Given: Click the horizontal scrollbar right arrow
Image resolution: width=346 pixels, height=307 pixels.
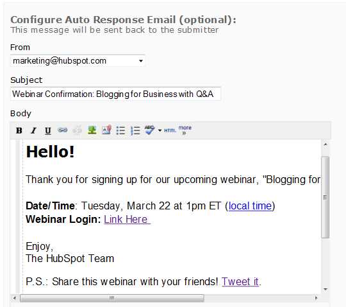Looking at the screenshot, I should pyautogui.click(x=316, y=298).
